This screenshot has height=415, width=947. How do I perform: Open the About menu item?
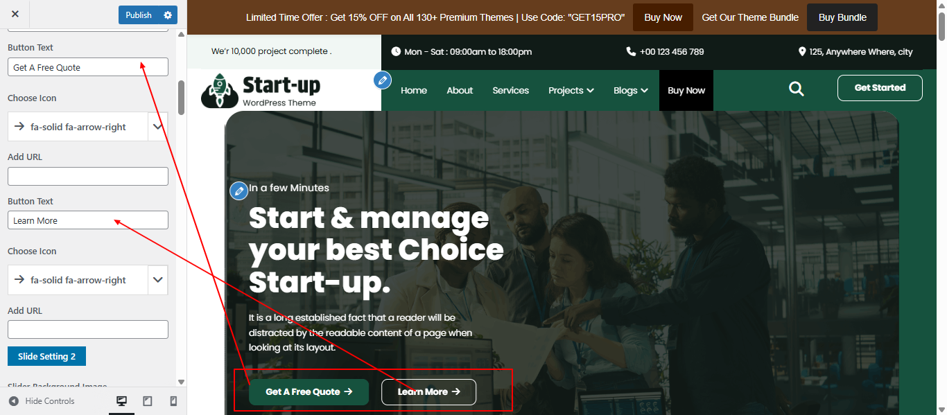point(460,90)
